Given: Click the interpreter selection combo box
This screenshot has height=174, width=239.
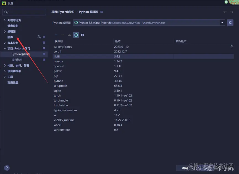Looking at the screenshot, I should pyautogui.click(x=149, y=23).
